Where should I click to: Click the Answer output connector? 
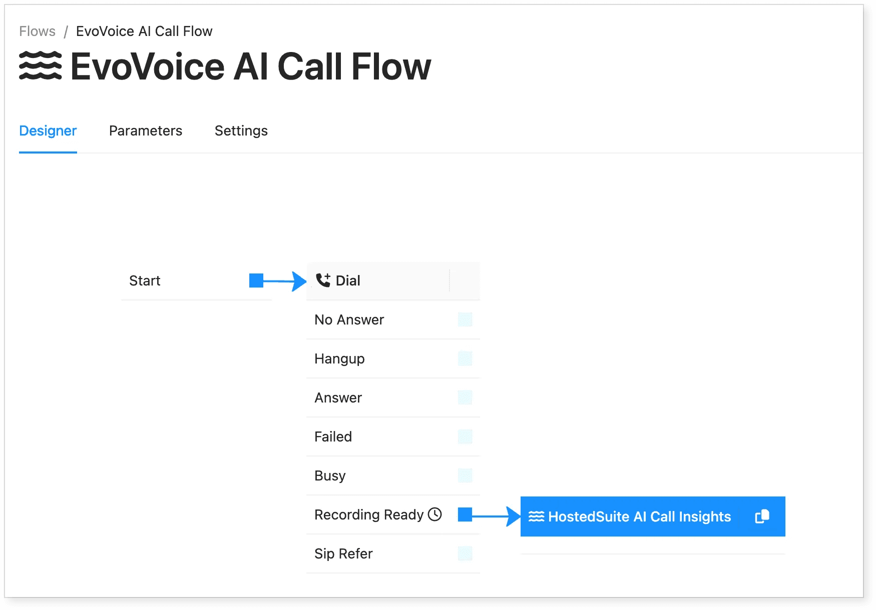[x=465, y=397]
